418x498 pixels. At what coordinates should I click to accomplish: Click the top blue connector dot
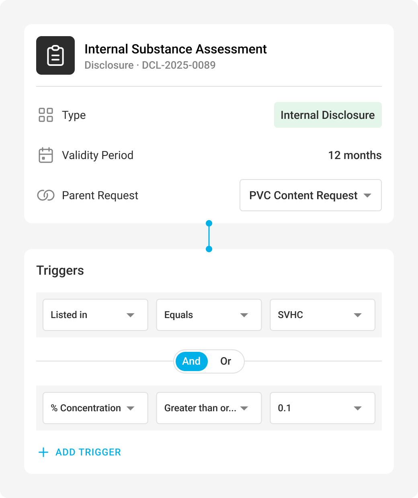pos(209,223)
